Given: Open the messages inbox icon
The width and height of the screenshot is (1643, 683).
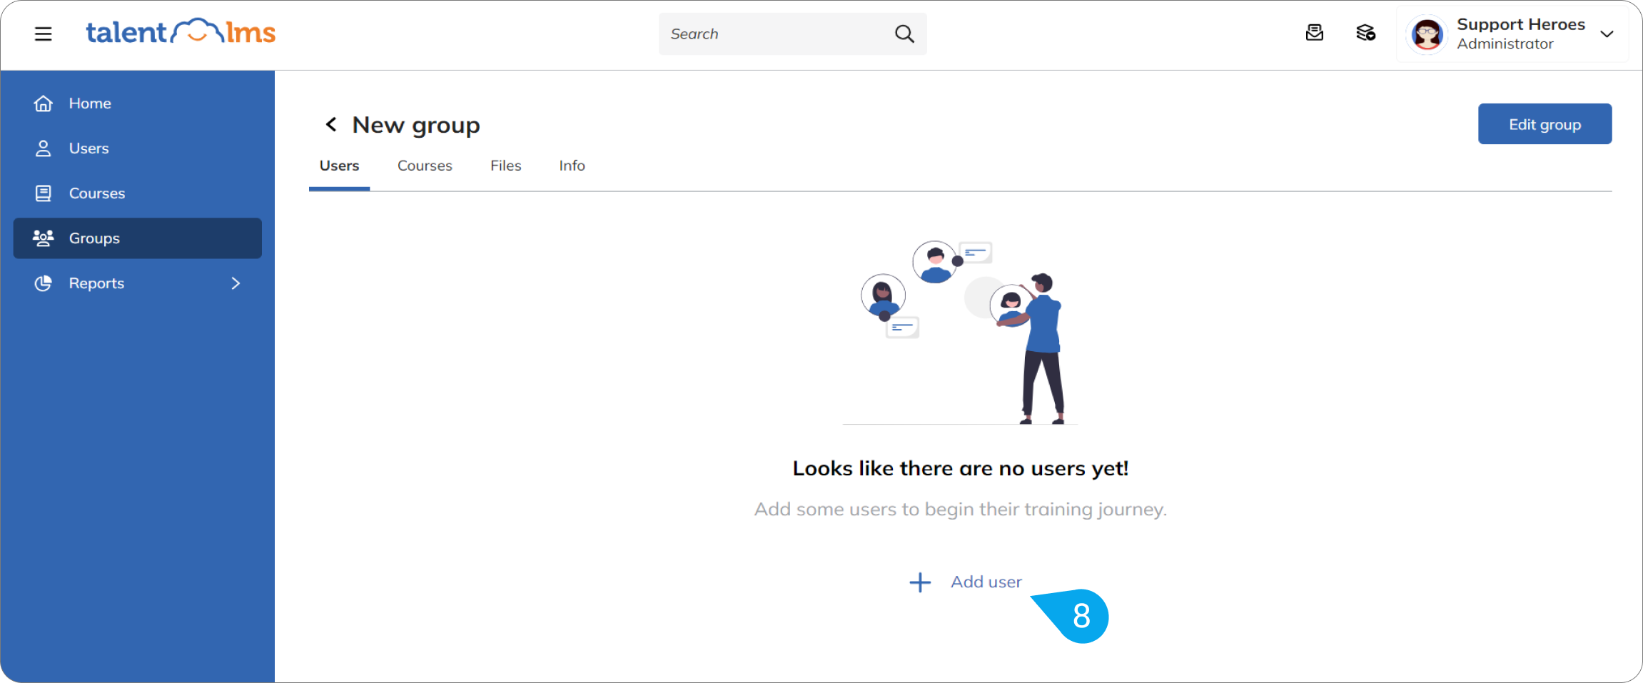Looking at the screenshot, I should pos(1315,33).
